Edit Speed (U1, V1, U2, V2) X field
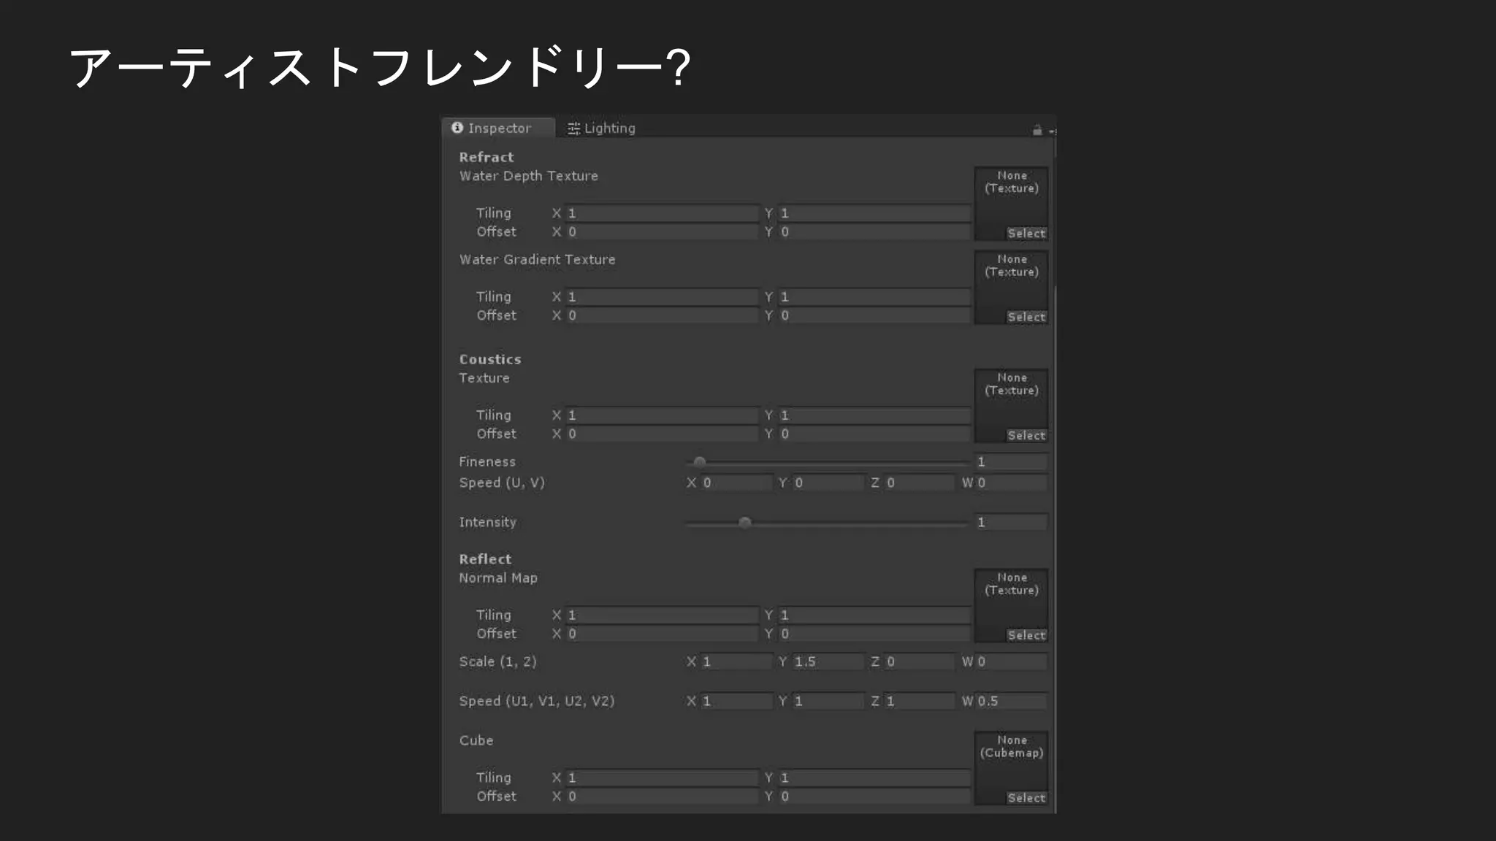1496x841 pixels. tap(736, 701)
